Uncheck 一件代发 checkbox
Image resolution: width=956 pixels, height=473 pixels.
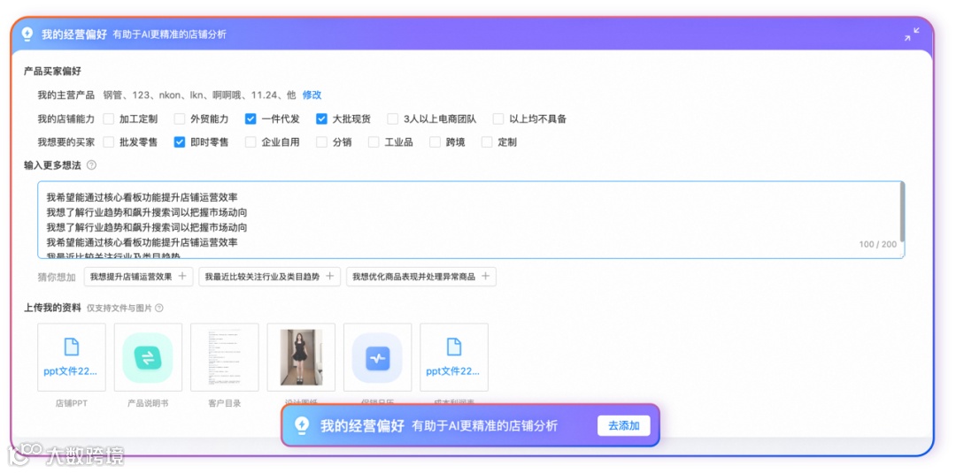pyautogui.click(x=251, y=118)
